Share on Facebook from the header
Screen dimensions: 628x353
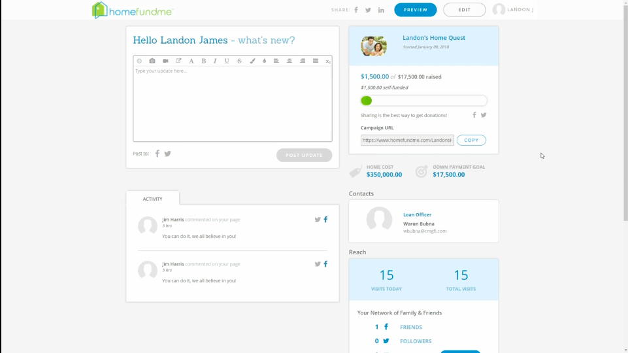tap(356, 10)
